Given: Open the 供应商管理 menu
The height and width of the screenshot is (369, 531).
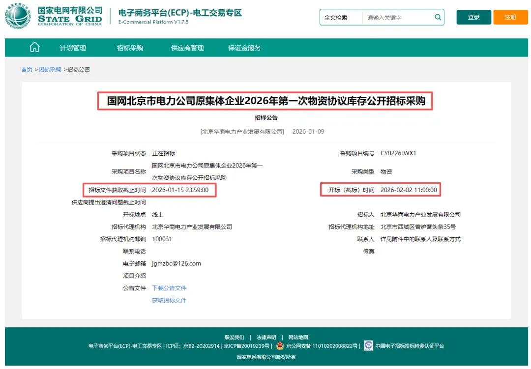Looking at the screenshot, I should [x=187, y=48].
